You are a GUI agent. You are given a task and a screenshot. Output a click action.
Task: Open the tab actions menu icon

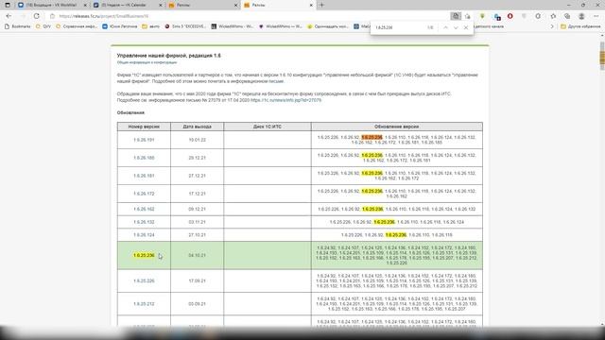(x=8, y=5)
